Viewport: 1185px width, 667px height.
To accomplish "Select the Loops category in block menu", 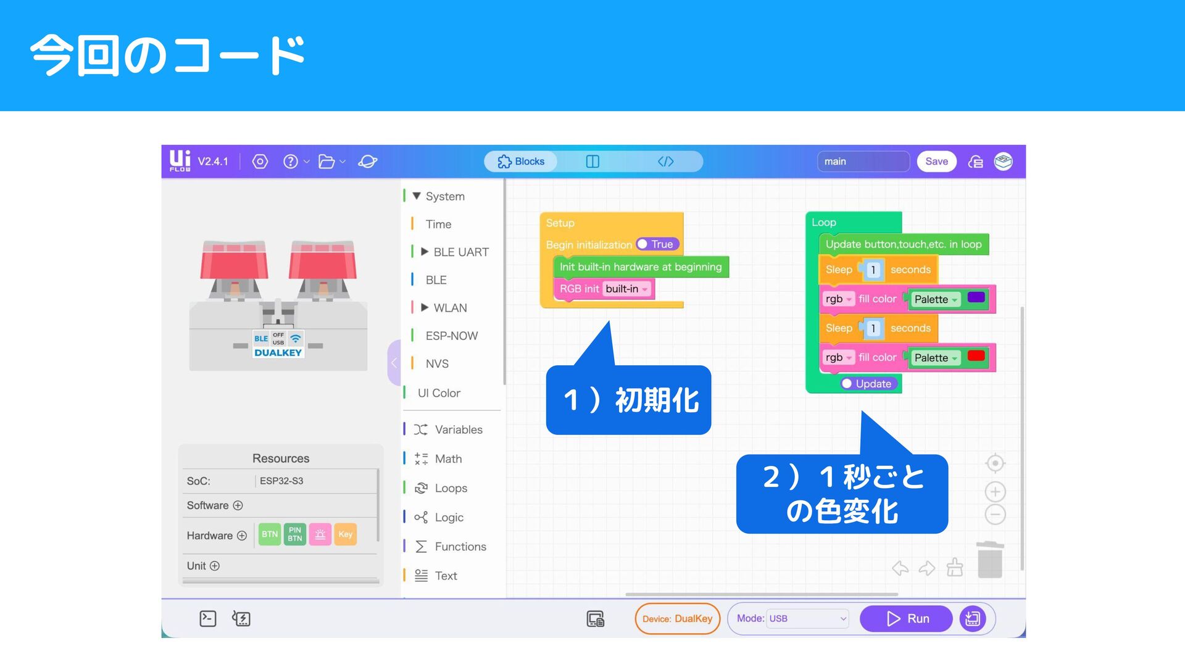I will pos(451,488).
